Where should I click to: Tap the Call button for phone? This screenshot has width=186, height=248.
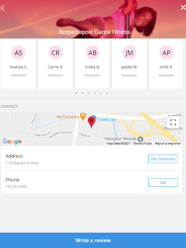163,183
